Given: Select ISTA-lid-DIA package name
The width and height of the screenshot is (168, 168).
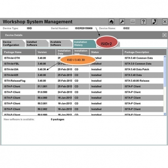Looking at the screenshot, I should click(11, 69).
